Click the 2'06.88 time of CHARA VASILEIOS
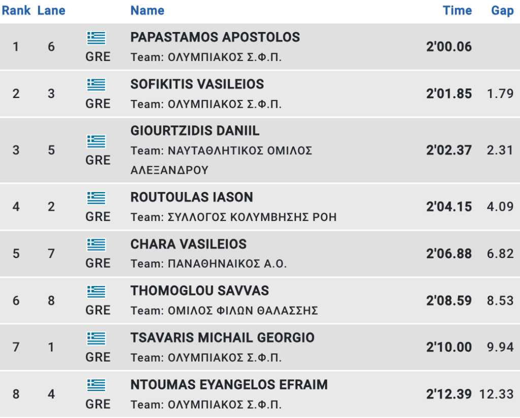The image size is (520, 418). click(449, 254)
